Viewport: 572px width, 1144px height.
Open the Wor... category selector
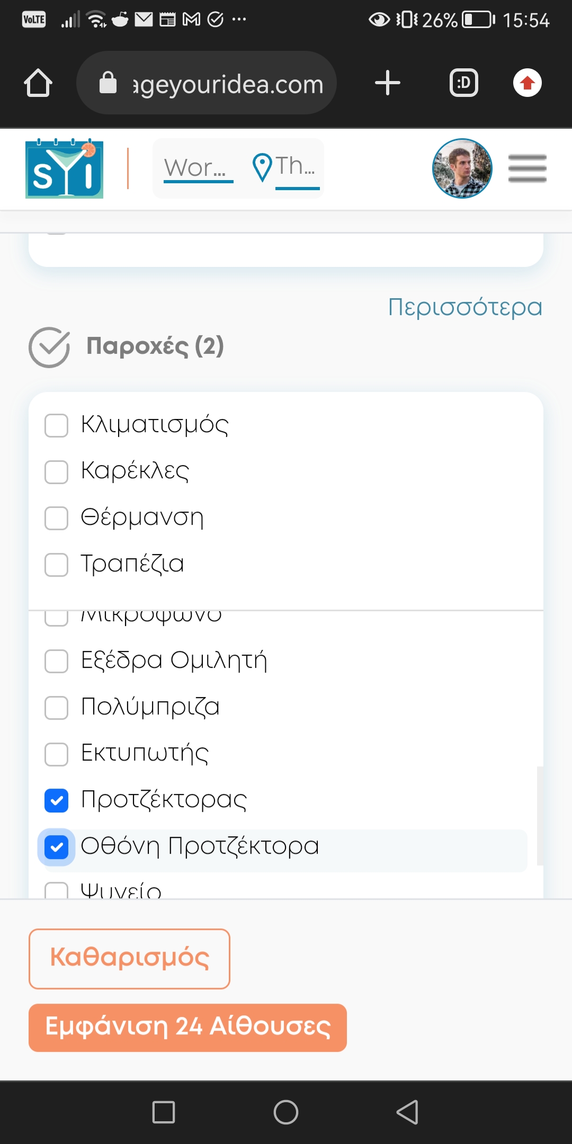tap(197, 168)
